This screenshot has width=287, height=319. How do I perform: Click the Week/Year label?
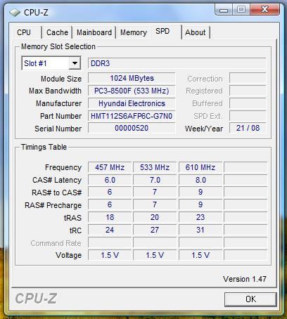pyautogui.click(x=204, y=129)
